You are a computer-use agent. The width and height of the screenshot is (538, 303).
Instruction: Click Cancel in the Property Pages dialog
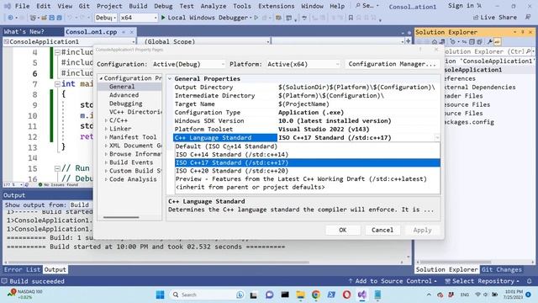click(x=382, y=230)
